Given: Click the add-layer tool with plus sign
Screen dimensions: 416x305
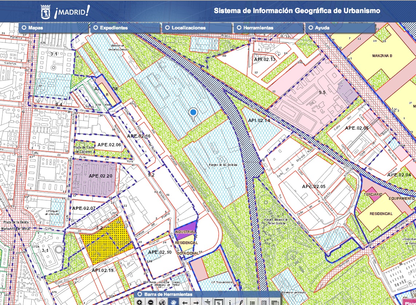Looking at the screenshot, I should click(207, 302).
